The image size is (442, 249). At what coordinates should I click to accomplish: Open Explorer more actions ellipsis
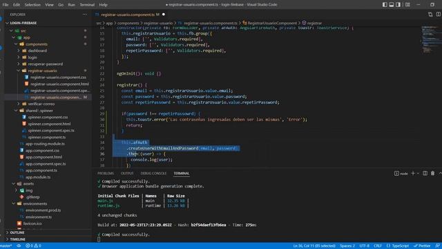coord(85,15)
